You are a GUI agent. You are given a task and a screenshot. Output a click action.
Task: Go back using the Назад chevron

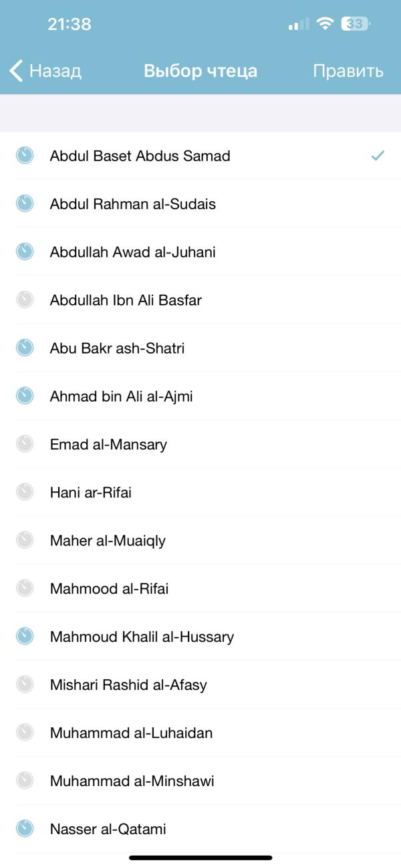click(x=17, y=70)
